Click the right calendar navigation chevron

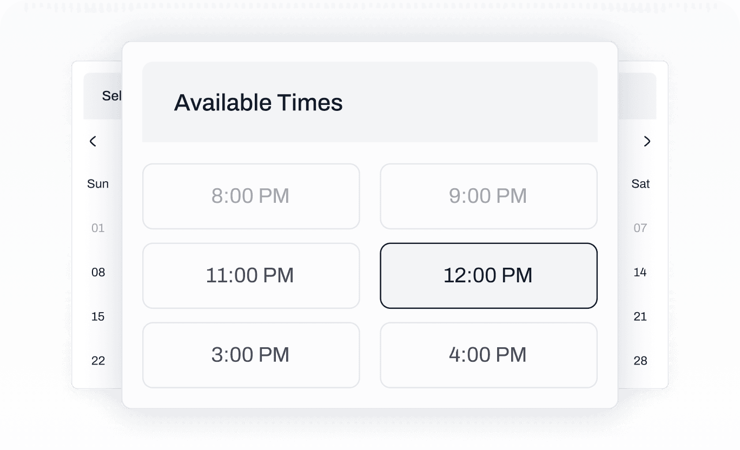tap(647, 141)
